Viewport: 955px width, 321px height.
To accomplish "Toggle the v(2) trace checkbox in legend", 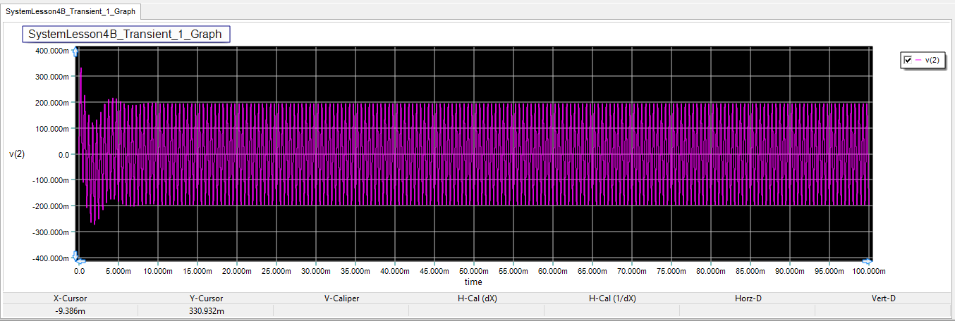I will click(x=908, y=61).
